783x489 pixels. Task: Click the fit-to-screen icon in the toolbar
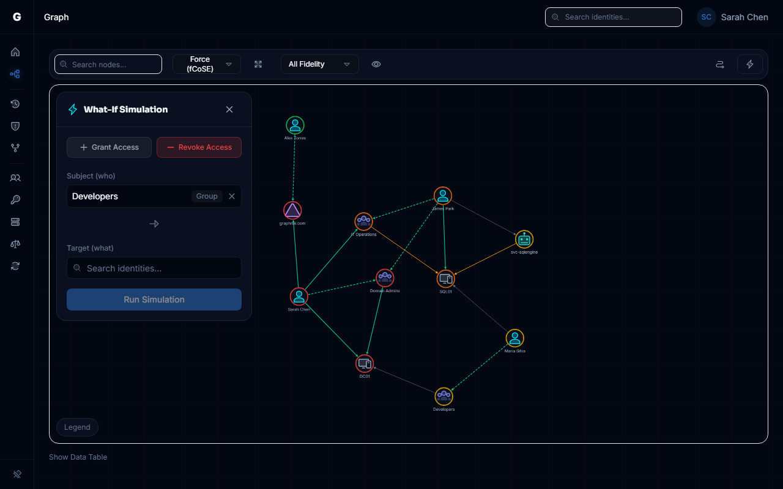258,64
